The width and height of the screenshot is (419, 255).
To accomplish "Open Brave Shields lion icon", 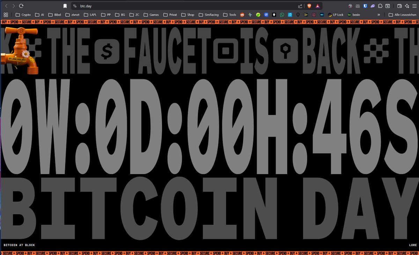I will [309, 6].
